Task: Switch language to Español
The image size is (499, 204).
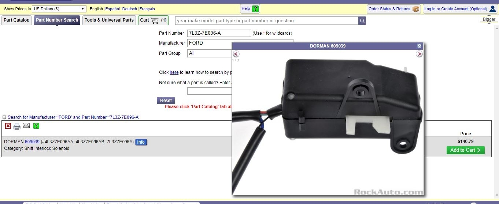Action: tap(112, 9)
